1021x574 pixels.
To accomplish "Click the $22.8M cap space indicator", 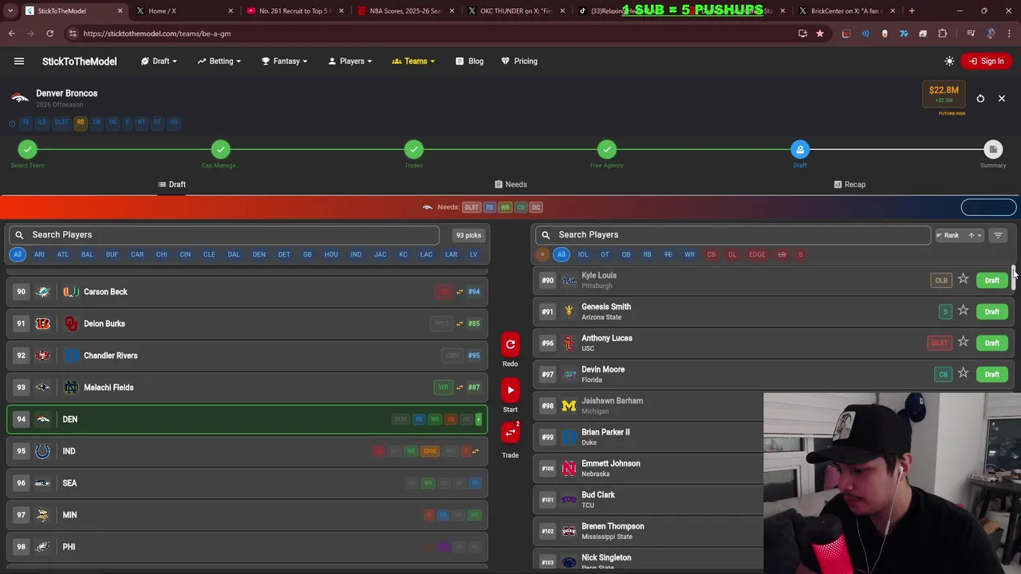I will coord(944,94).
